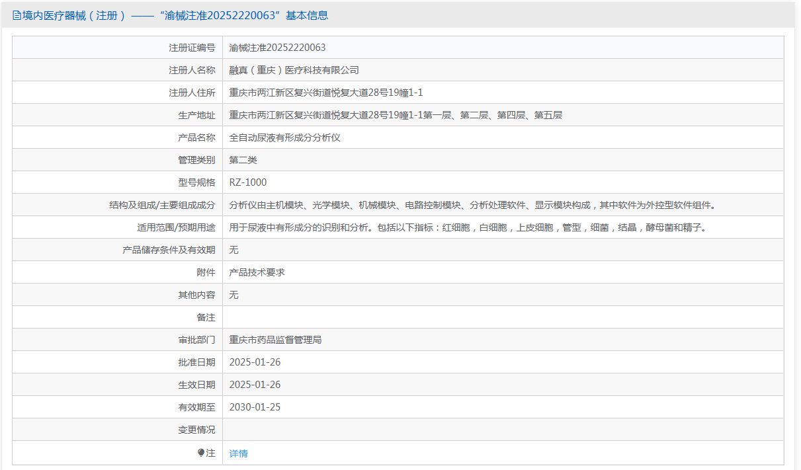Click production address mentioning 第一层、第二层

(x=395, y=115)
